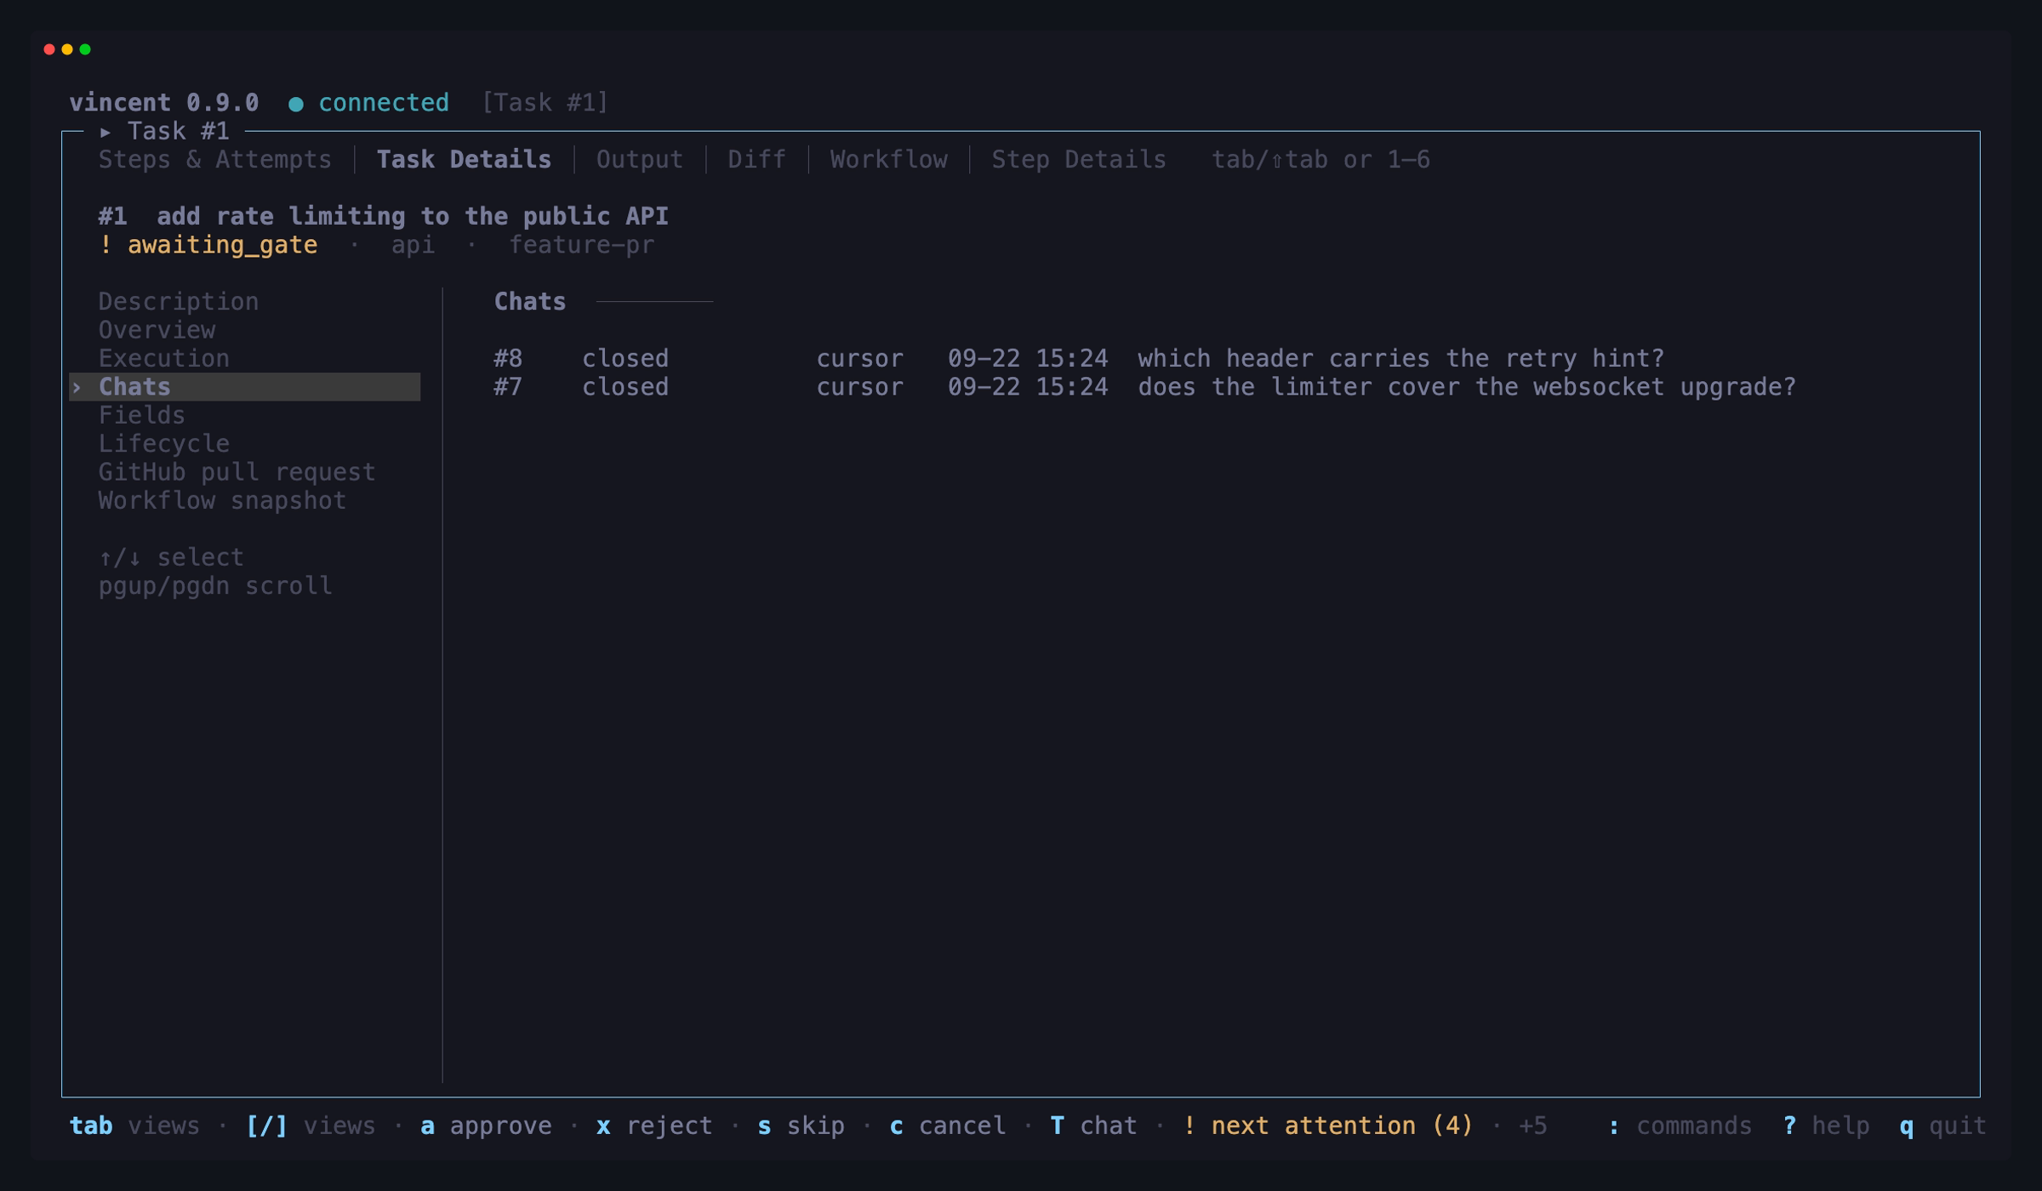Click the 'api' label under task title
The image size is (2042, 1191).
[x=413, y=245]
